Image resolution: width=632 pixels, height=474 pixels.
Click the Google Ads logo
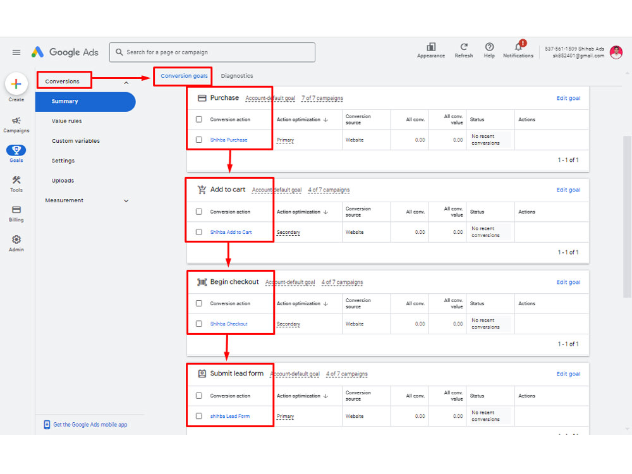pyautogui.click(x=65, y=52)
